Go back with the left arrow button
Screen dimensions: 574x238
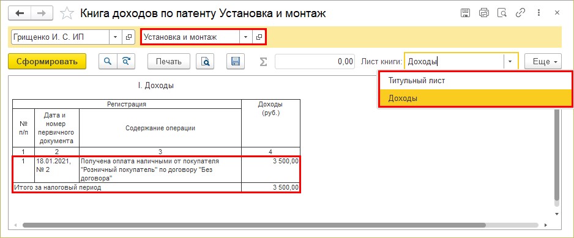20,13
